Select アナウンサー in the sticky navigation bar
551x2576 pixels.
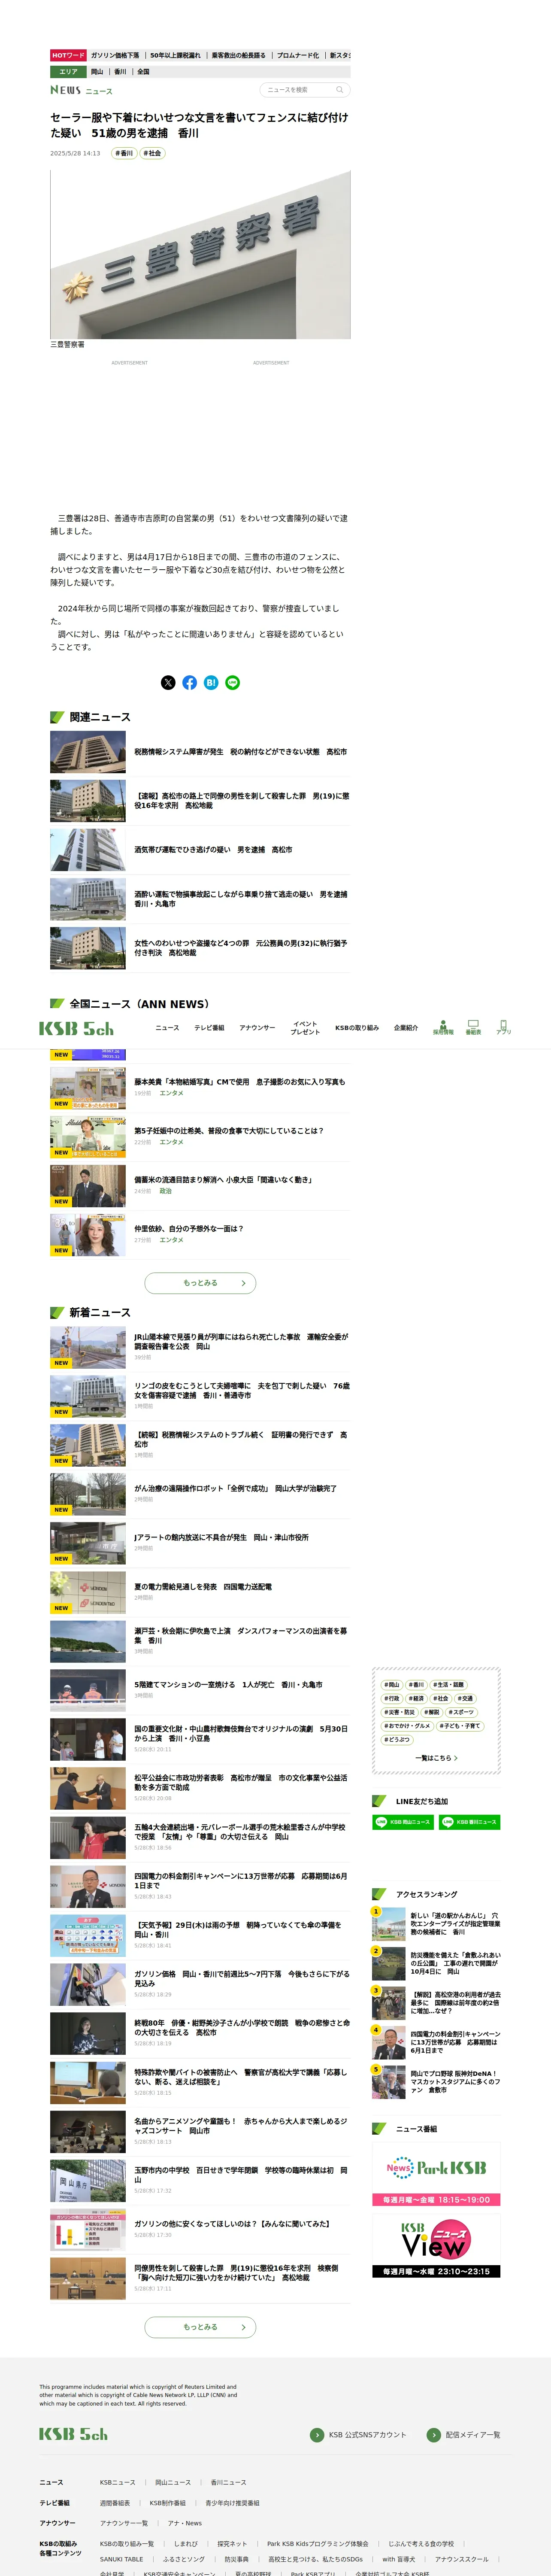pos(257,1028)
